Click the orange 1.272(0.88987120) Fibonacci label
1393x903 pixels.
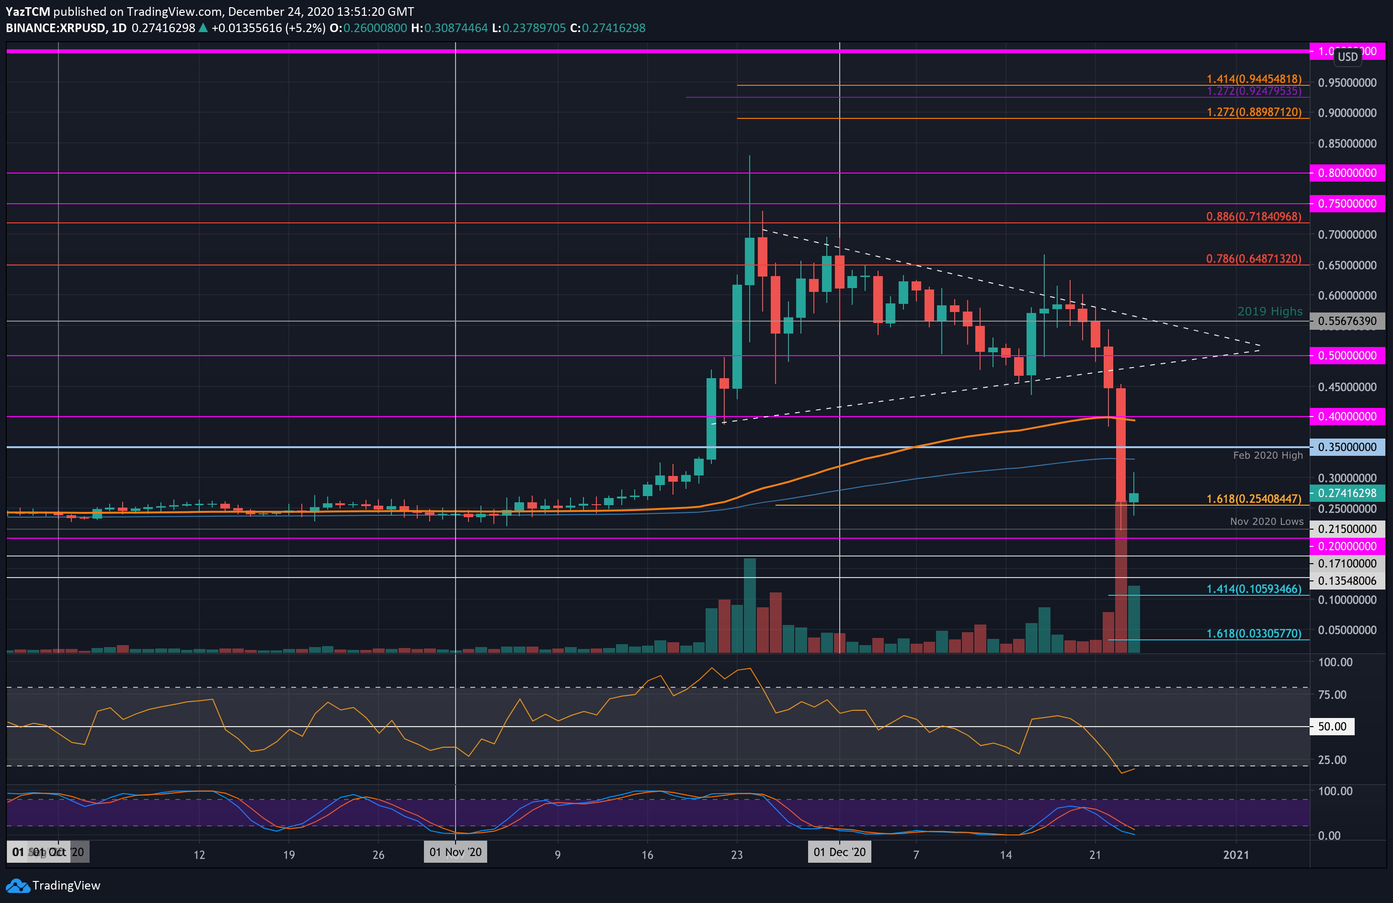[x=1254, y=112]
